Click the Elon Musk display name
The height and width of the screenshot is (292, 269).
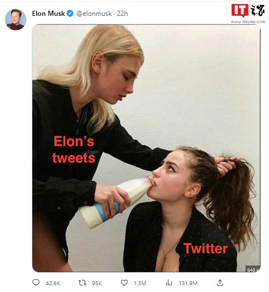[x=49, y=14]
